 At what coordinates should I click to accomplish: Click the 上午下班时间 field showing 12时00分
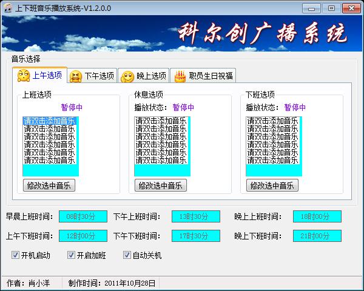83,236
